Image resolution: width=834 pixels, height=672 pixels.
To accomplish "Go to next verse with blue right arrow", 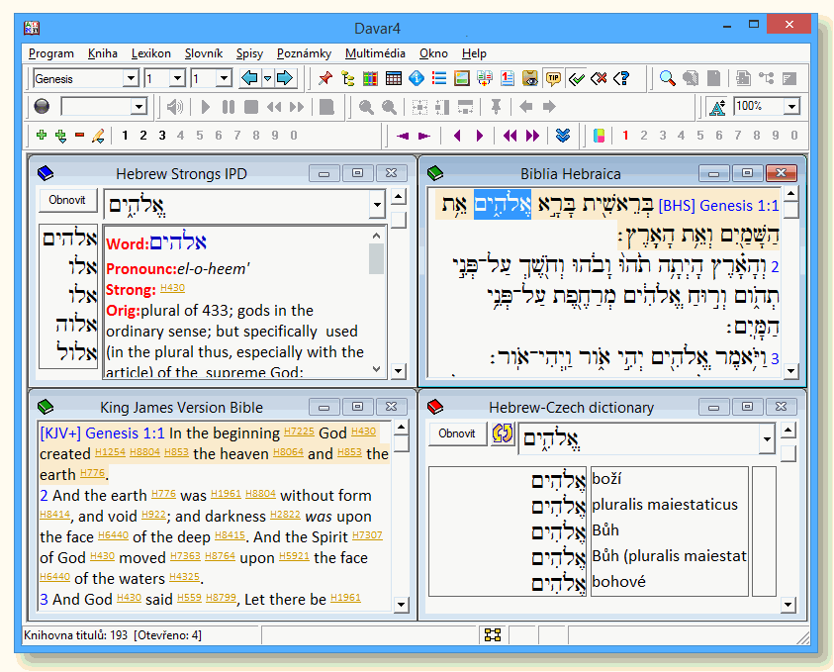I will tap(284, 78).
